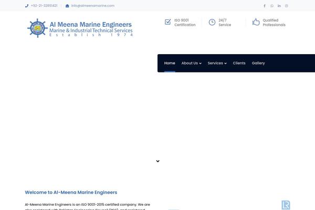Click the Al Meena ship wheel logo

pyautogui.click(x=37, y=28)
